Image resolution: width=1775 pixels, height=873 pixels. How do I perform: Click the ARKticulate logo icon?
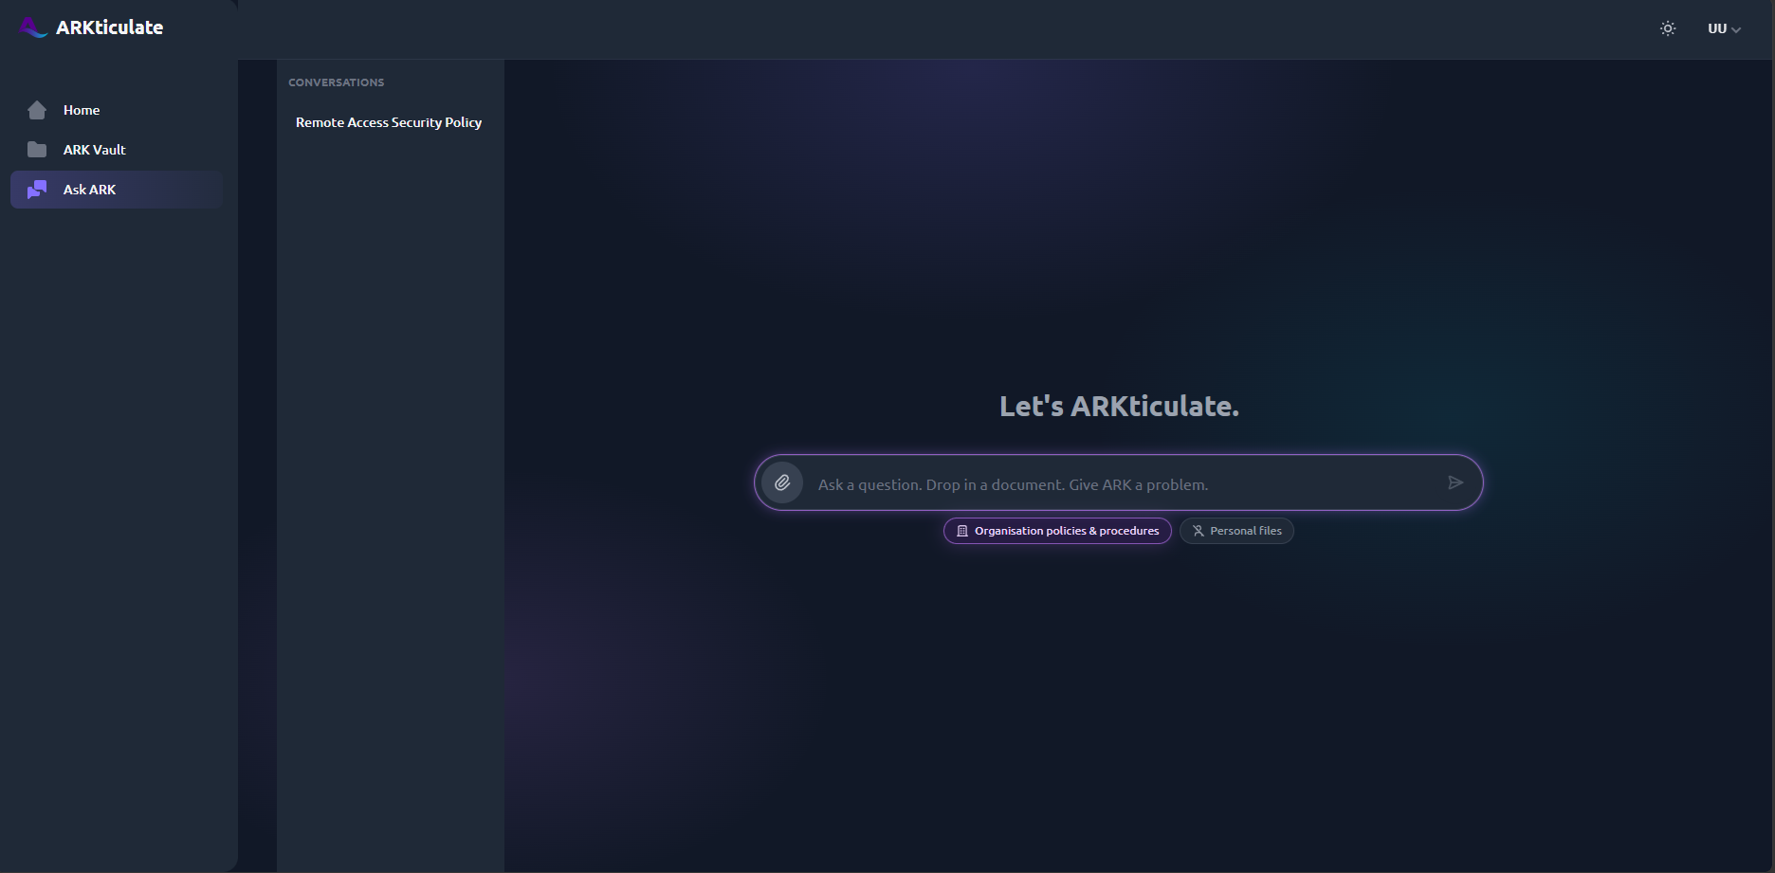click(33, 27)
